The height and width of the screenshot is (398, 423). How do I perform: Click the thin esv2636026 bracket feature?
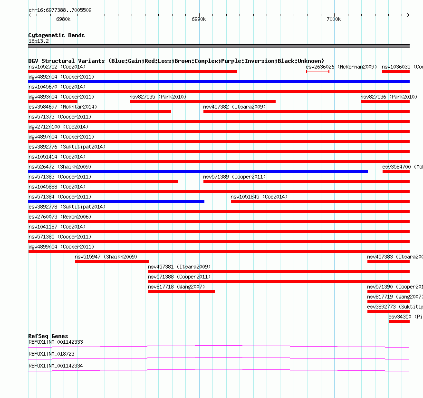click(x=317, y=71)
